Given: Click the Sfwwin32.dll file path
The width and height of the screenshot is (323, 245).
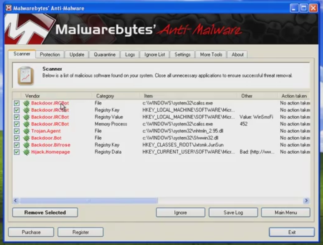Looking at the screenshot, I should (x=180, y=138).
